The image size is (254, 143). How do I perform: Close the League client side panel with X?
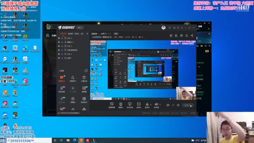[x=209, y=34]
